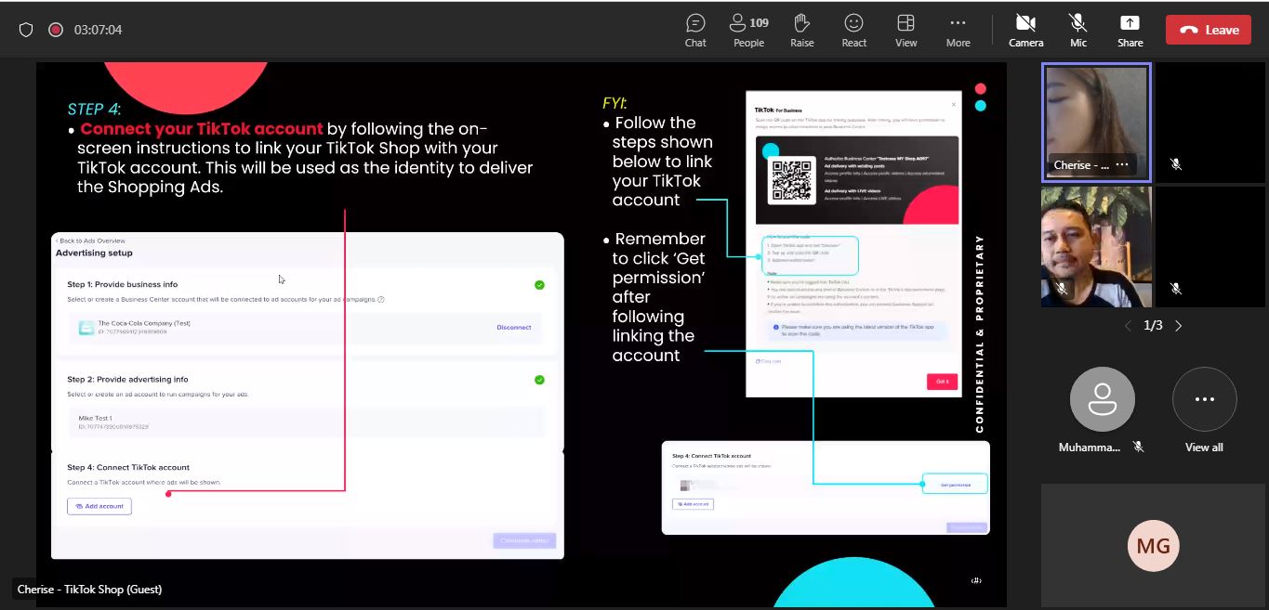Click muted mic icon next to Muhammad
This screenshot has height=610, width=1269.
[1139, 447]
